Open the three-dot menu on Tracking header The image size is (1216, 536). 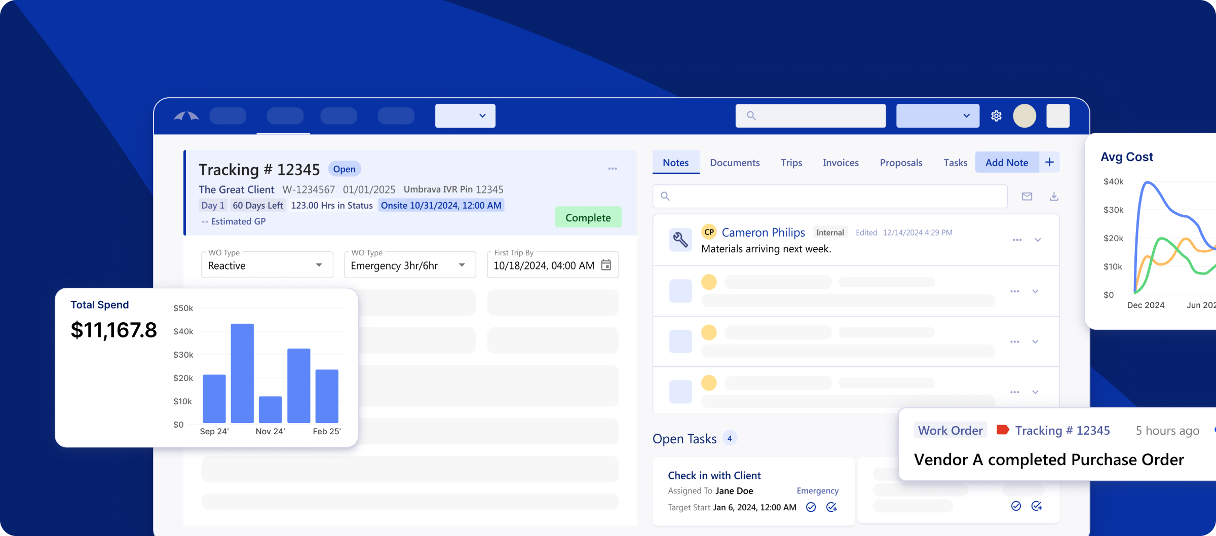point(613,169)
